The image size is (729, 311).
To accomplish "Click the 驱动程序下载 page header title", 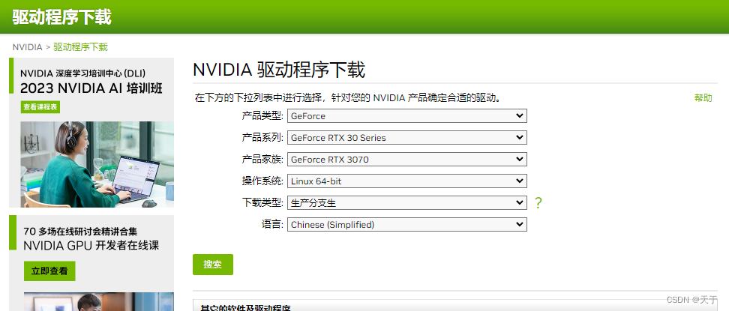I will click(x=61, y=17).
